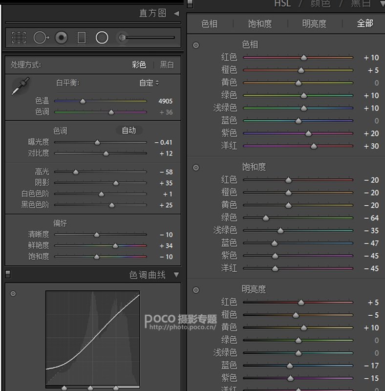385x391 pixels.
Task: Pick the White Balance eyedropper
Action: 21,86
